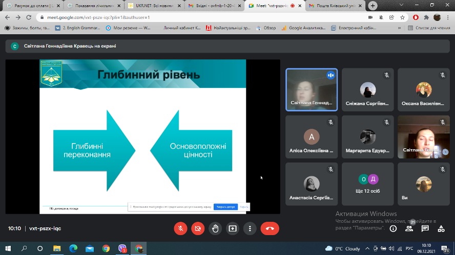Select the Маргарита Едуар... participant tile
The width and height of the screenshot is (455, 255).
[368, 137]
